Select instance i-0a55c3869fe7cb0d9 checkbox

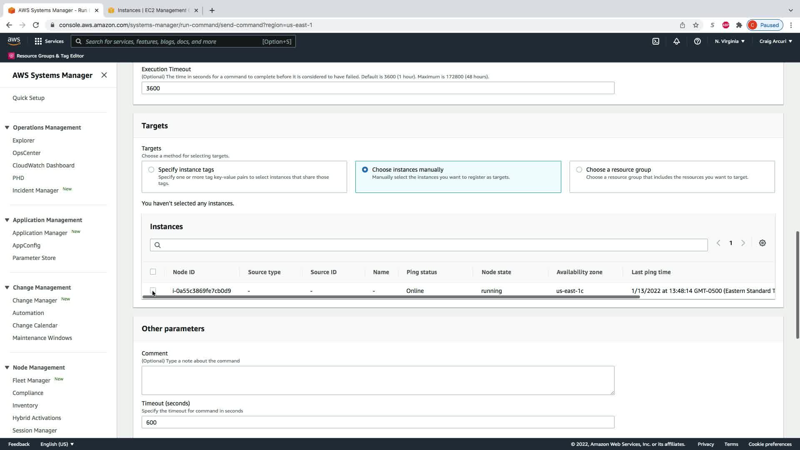click(153, 290)
